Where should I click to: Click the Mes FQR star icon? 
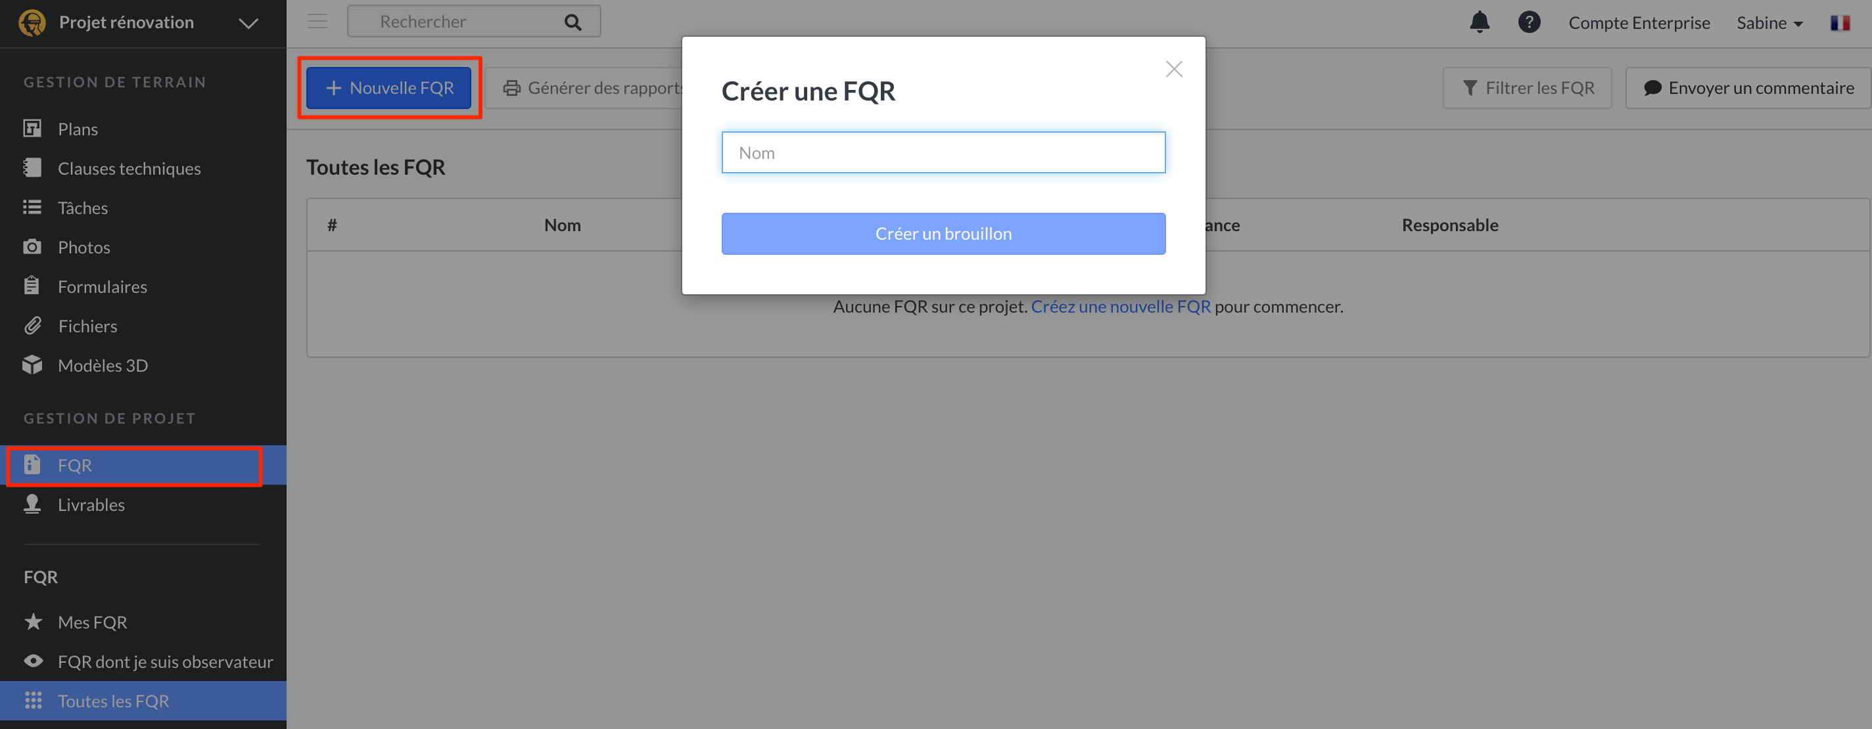tap(33, 621)
